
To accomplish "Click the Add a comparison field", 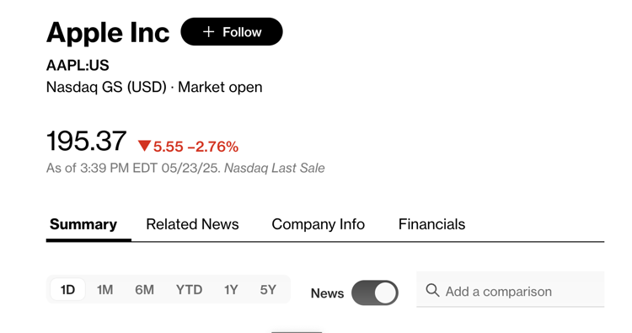I will (511, 289).
